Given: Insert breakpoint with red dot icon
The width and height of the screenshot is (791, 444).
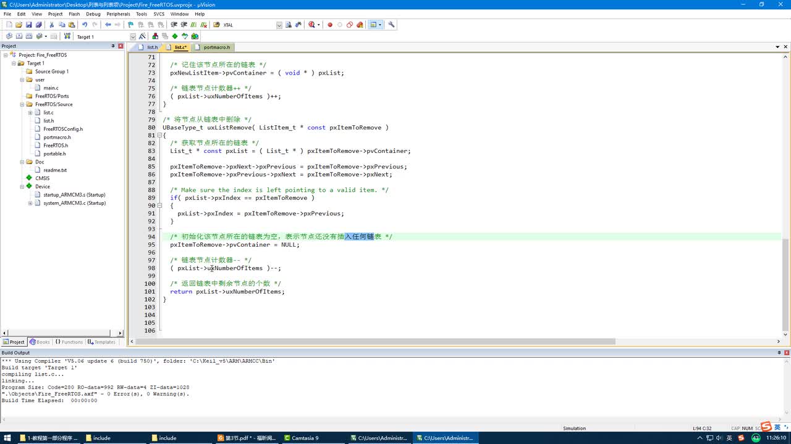Looking at the screenshot, I should 330,25.
